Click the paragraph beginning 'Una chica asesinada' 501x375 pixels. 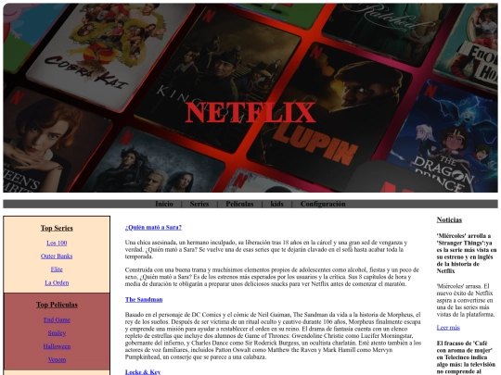click(267, 249)
